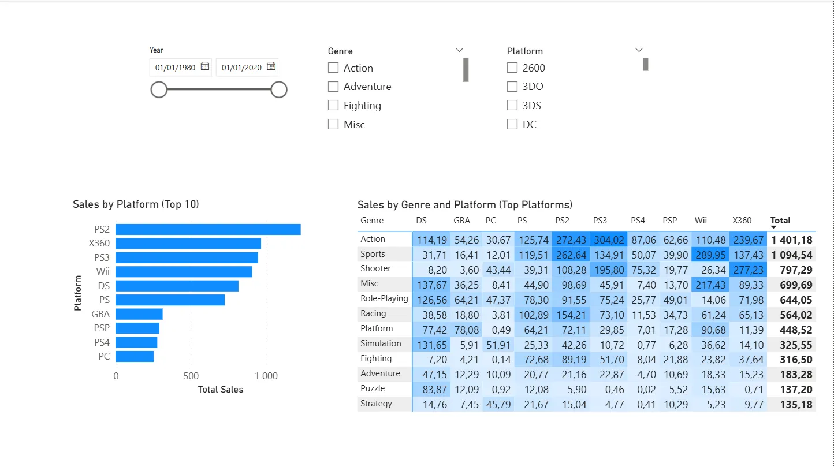This screenshot has height=467, width=834.
Task: Click the PS2 column header in matrix
Action: click(563, 220)
